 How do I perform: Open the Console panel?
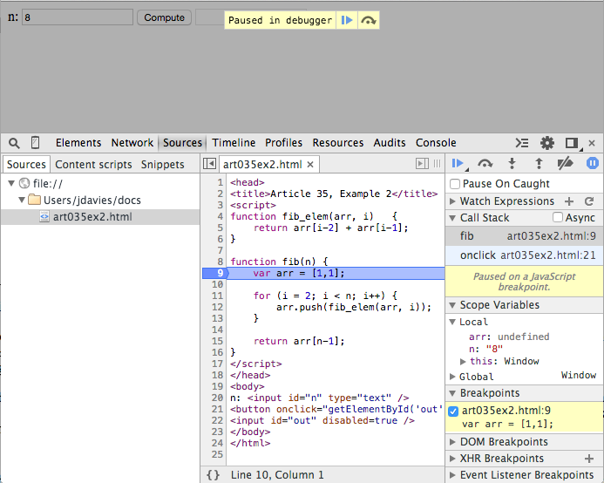point(436,143)
